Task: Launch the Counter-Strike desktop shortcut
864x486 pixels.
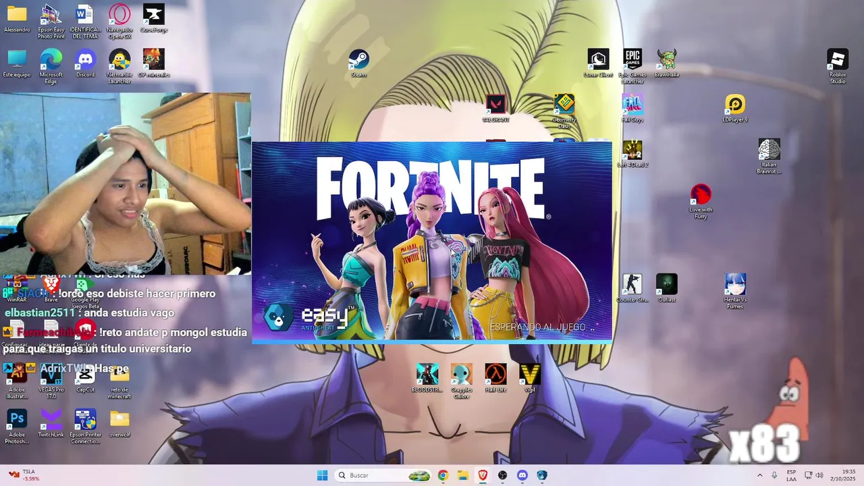Action: tap(632, 288)
